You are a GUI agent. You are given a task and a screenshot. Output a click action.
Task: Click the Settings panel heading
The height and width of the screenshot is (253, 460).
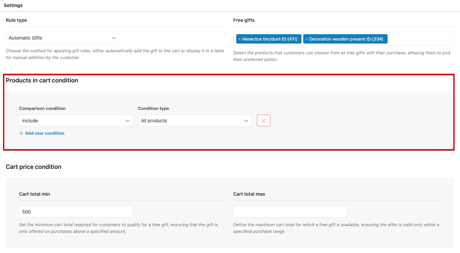point(13,6)
